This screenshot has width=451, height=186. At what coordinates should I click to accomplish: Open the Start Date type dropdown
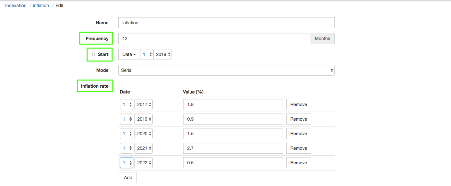(129, 54)
